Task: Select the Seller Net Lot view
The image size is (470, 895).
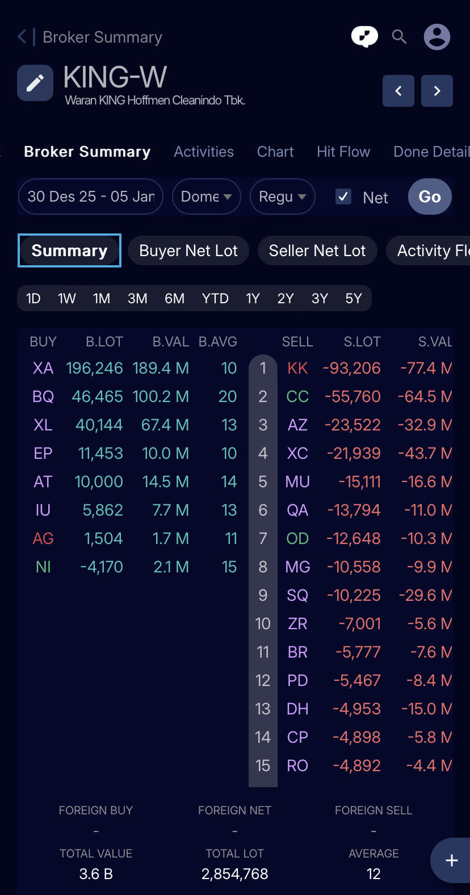Action: coord(317,250)
